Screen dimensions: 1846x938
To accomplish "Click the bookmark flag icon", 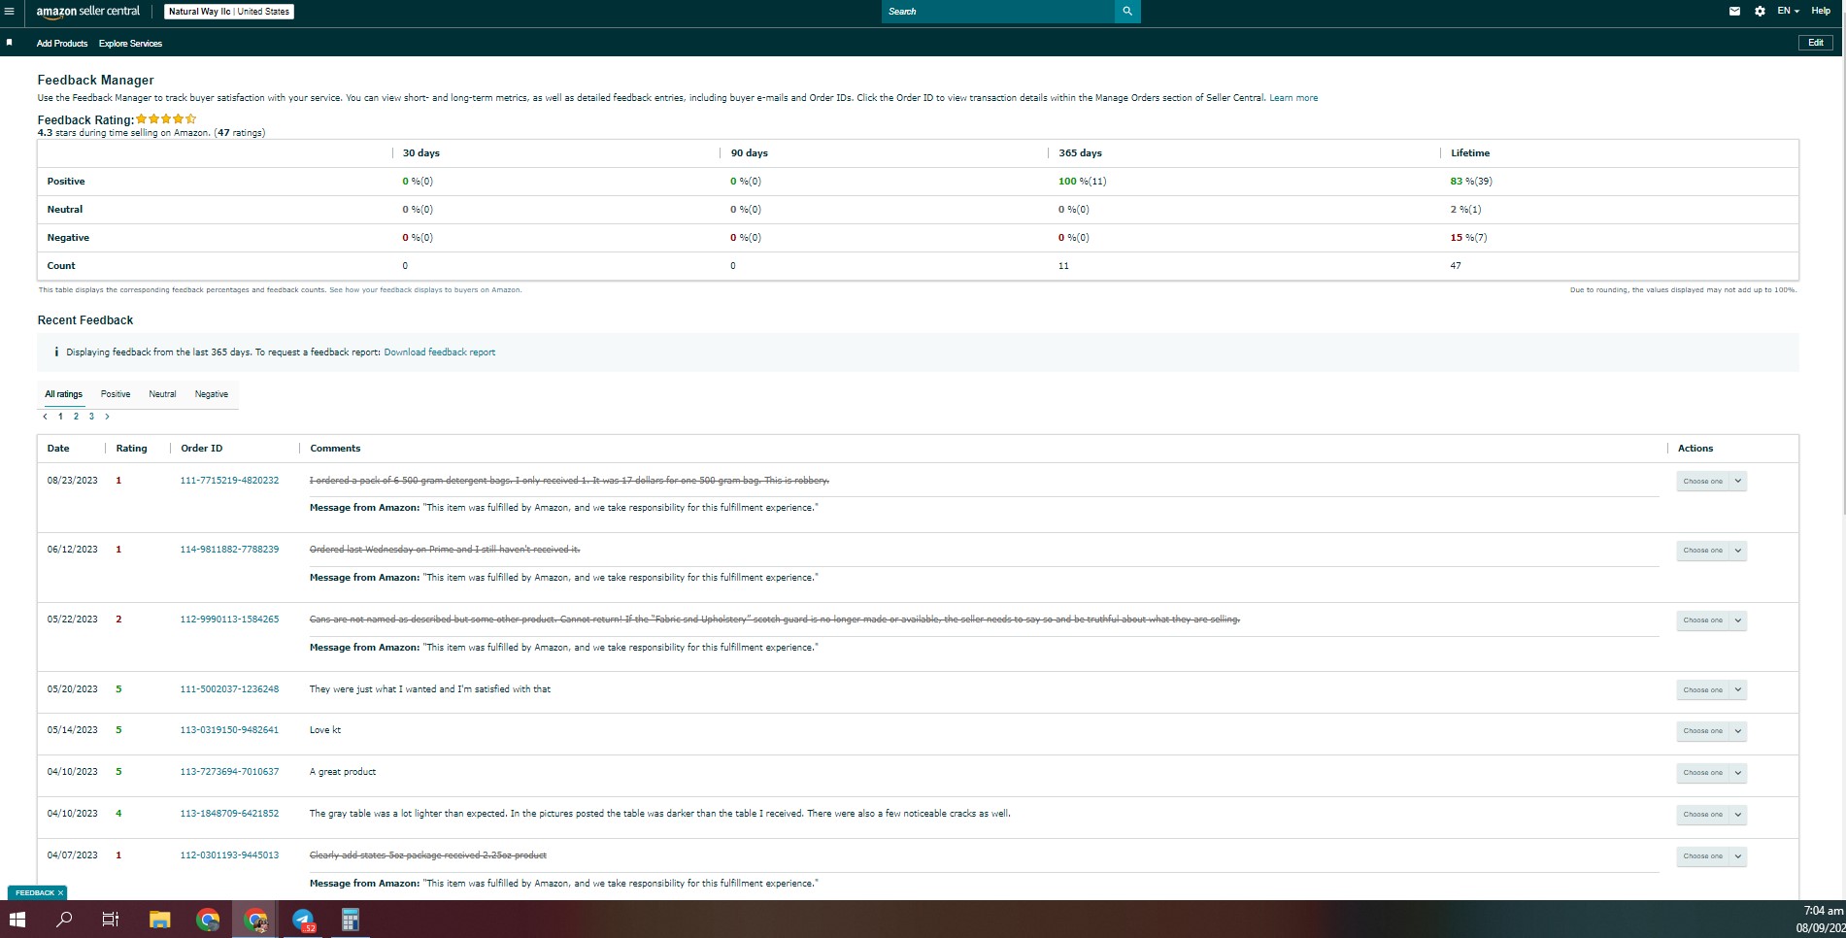I will (10, 43).
